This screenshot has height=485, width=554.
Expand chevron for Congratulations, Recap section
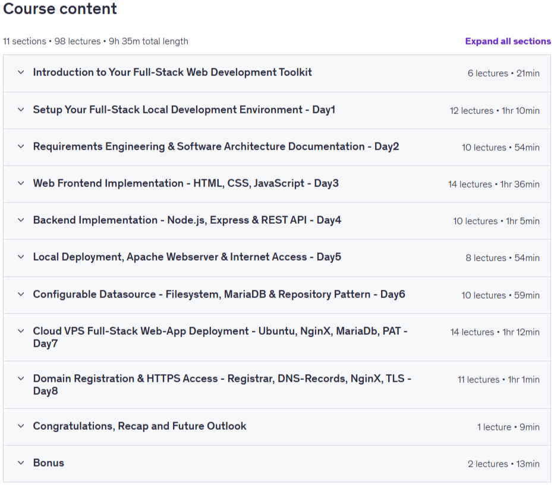(x=21, y=426)
